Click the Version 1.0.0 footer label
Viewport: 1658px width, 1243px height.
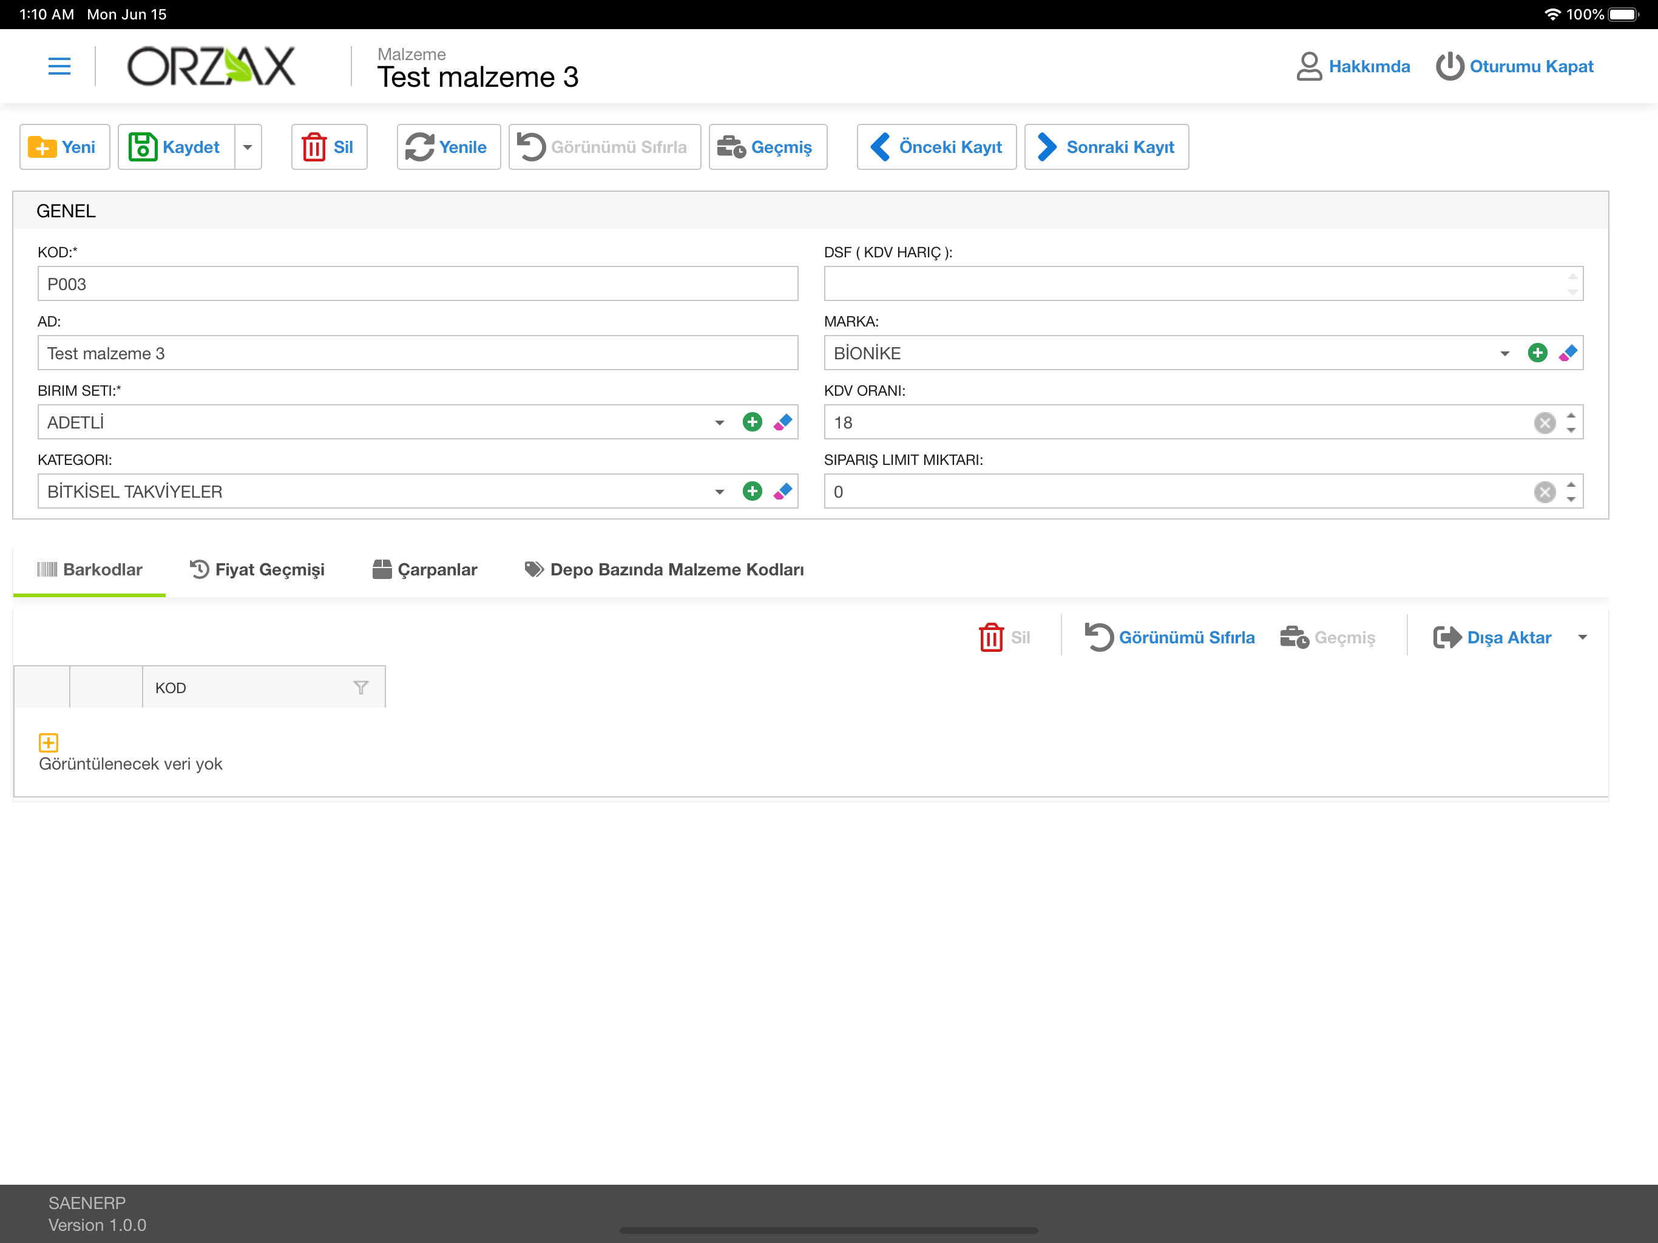[98, 1225]
